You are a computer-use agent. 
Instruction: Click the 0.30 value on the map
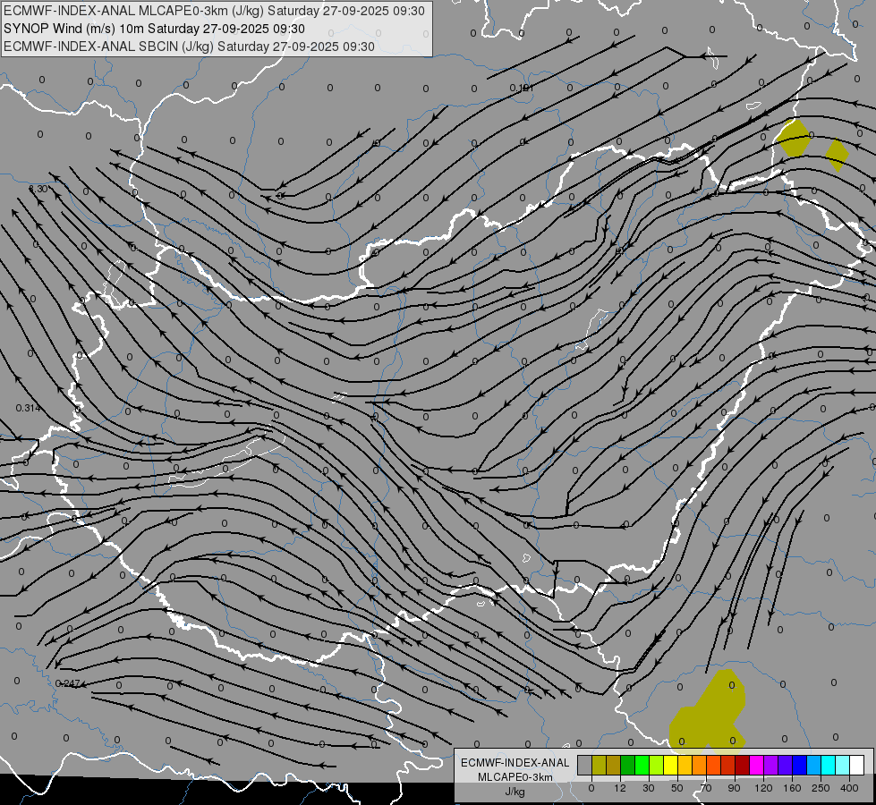tap(38, 190)
